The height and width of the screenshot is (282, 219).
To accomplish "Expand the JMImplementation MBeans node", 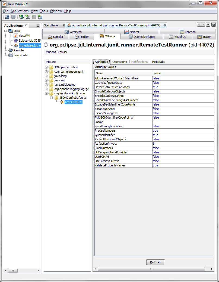I will pos(46,67).
